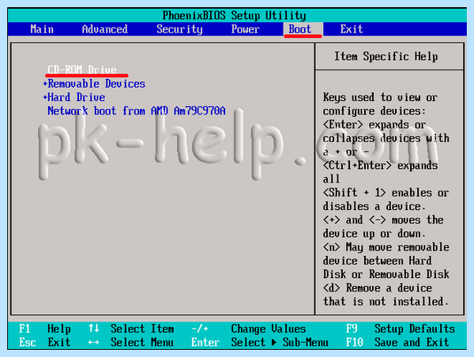
Task: Click help text line '<Ctrl+Enter> expands'
Action: click(380, 166)
